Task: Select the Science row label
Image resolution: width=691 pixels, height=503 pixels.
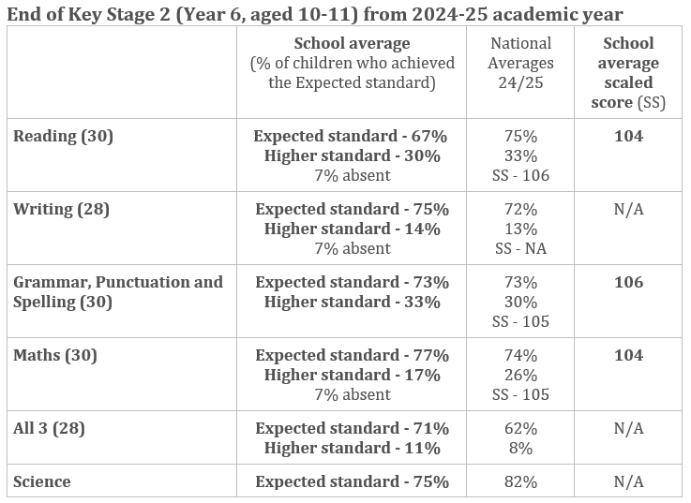Action: click(x=41, y=481)
